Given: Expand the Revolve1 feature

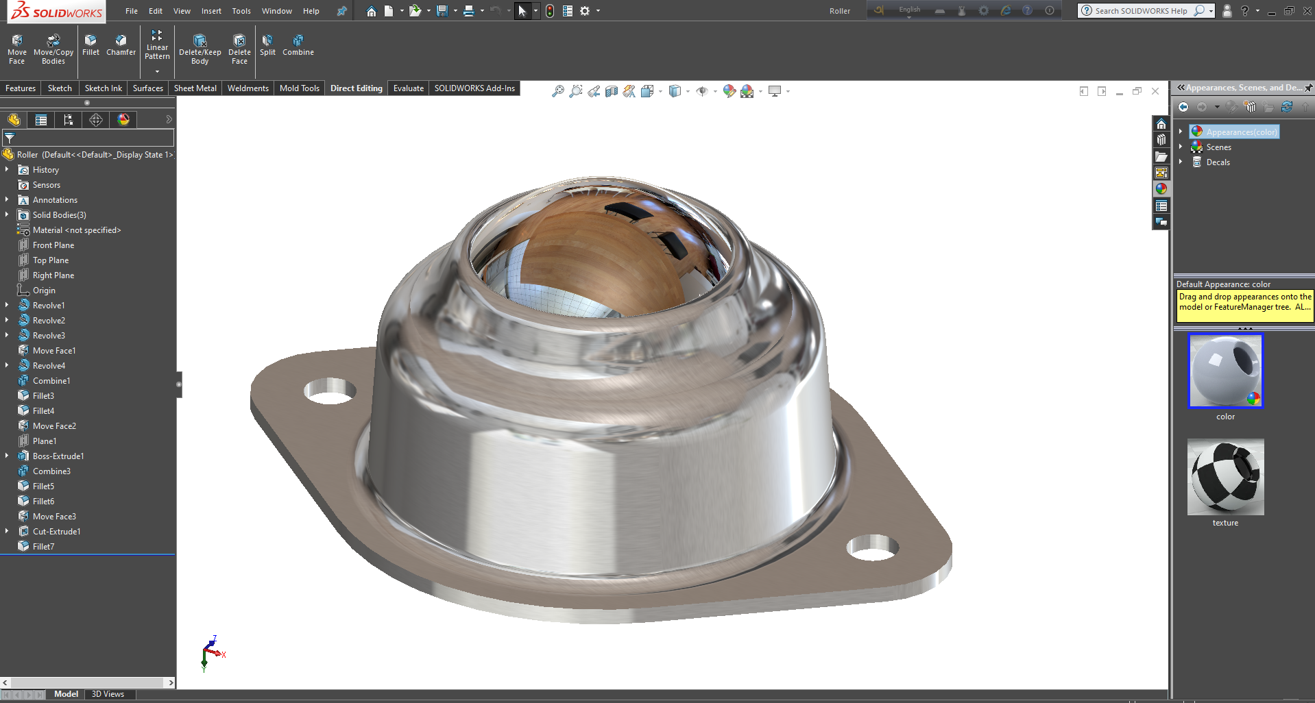Looking at the screenshot, I should pyautogui.click(x=7, y=305).
